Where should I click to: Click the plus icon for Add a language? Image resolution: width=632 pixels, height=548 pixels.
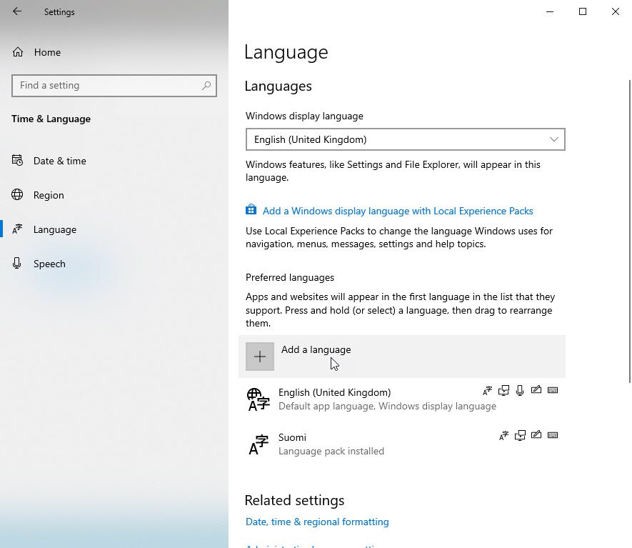point(260,357)
